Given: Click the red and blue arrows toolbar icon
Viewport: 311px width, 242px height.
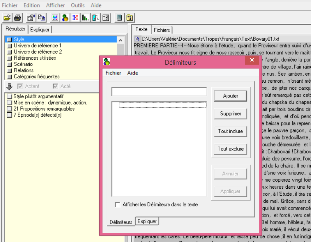Looking at the screenshot, I should (75, 17).
